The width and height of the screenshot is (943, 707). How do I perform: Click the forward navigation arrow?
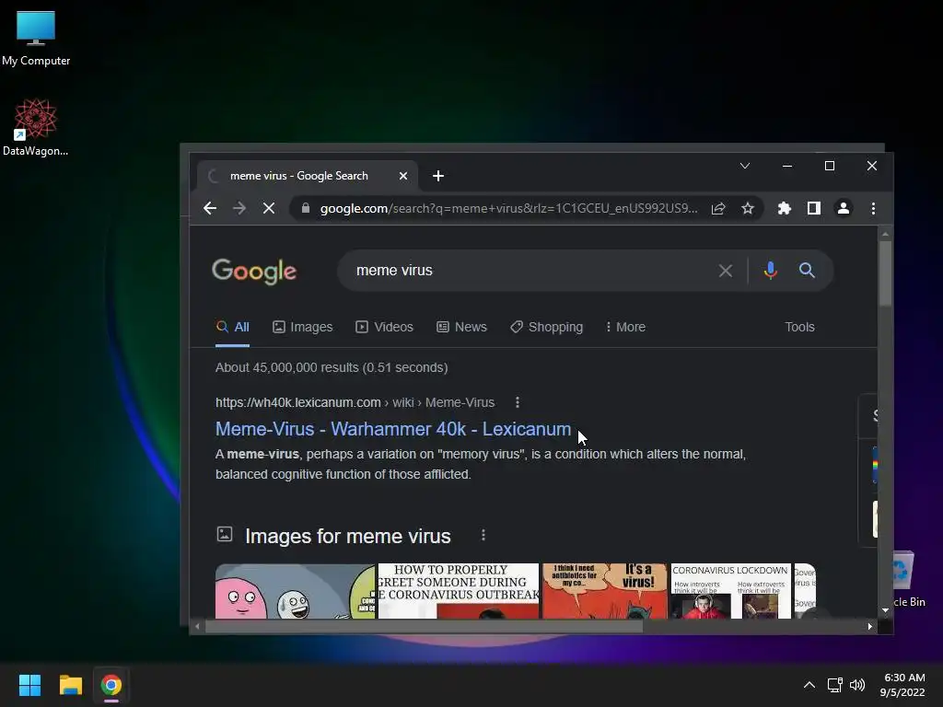coord(239,208)
